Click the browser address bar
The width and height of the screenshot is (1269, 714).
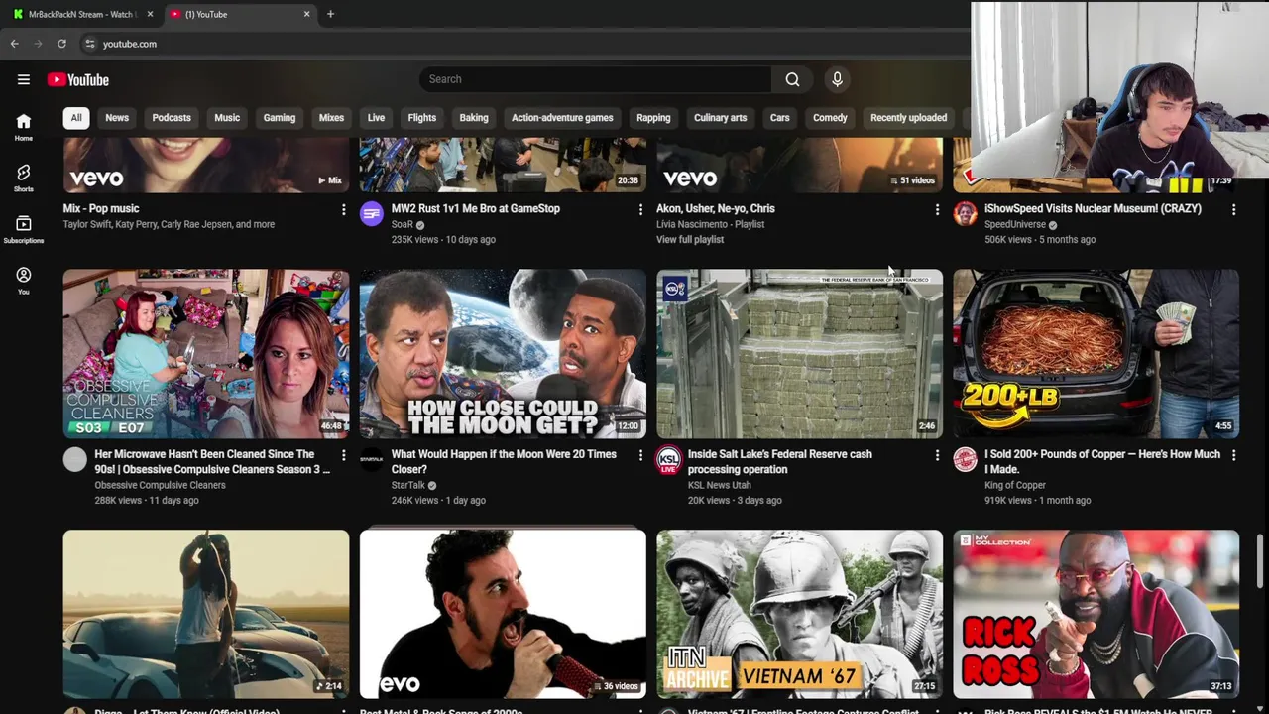click(525, 44)
